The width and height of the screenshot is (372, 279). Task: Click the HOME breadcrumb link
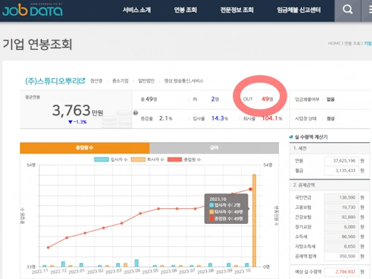click(x=334, y=43)
